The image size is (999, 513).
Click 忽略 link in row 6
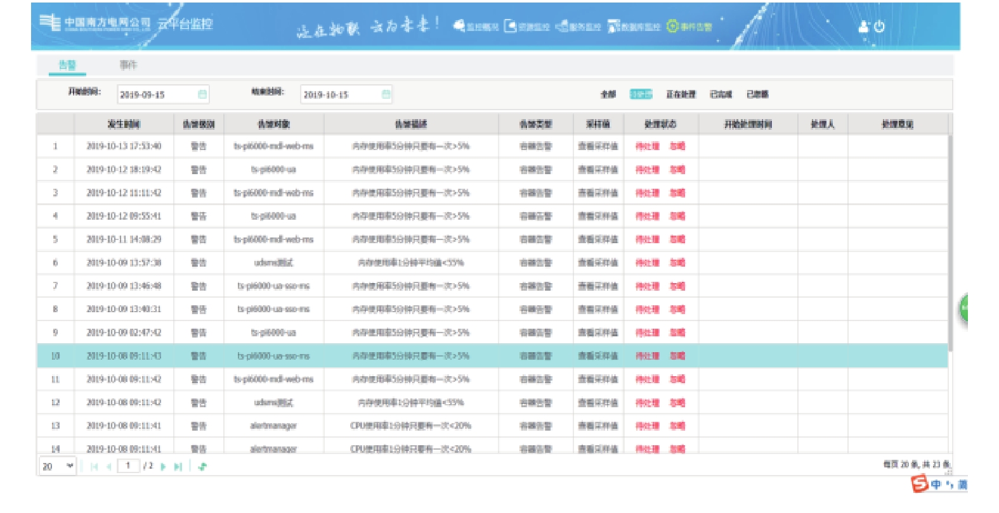pos(677,263)
